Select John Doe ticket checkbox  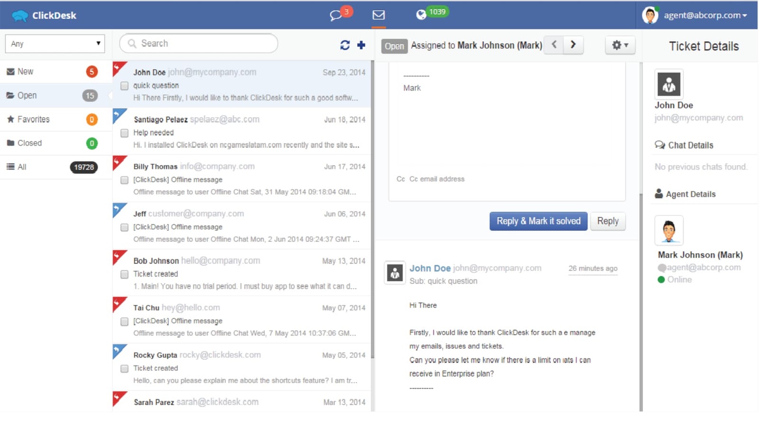124,86
